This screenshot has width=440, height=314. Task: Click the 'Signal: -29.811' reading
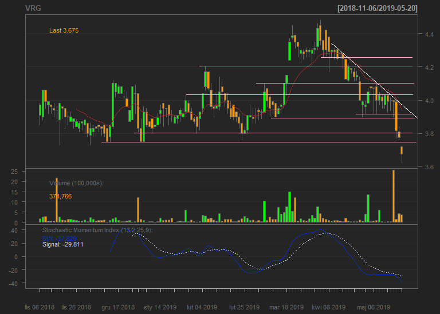tap(63, 245)
